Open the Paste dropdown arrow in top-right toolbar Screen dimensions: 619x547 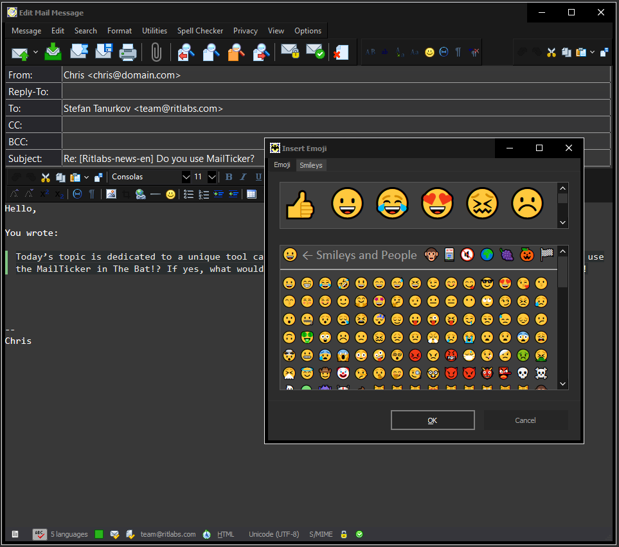click(x=592, y=52)
